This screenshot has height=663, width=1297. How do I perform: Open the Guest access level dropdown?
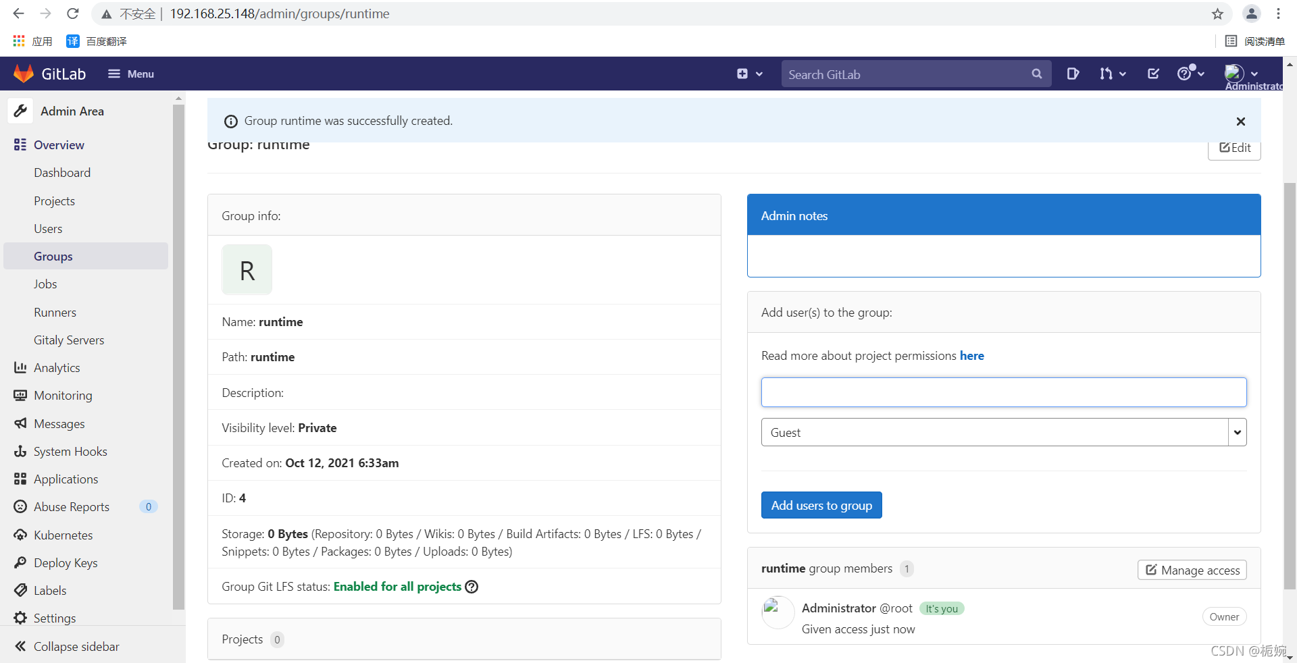1003,432
